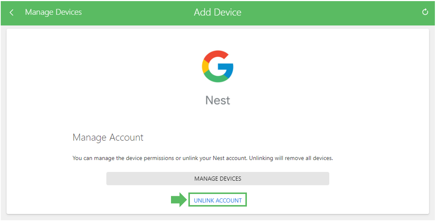
Task: Click the Manage Account heading
Action: click(108, 137)
